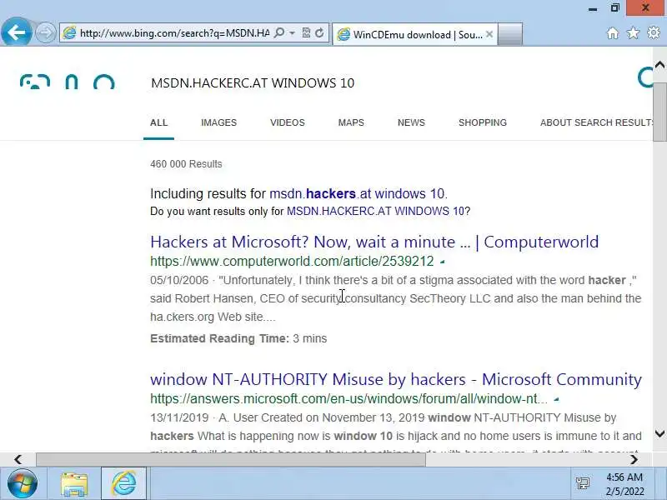667x500 pixels.
Task: Click the Internet Explorer taskbar icon
Action: click(x=123, y=484)
